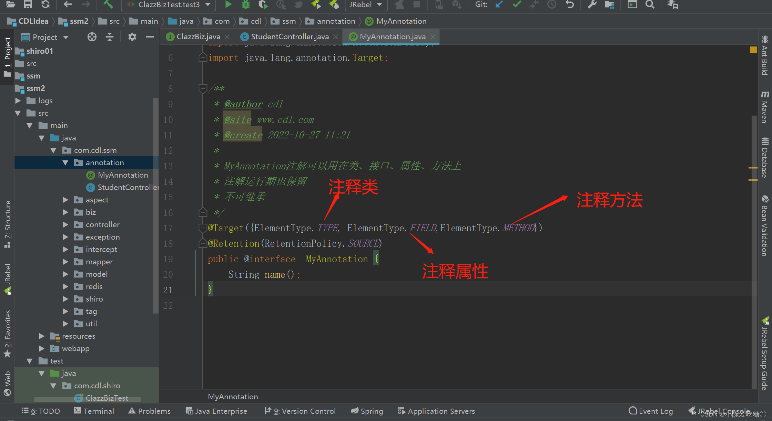Click the green Run button
The image size is (772, 421).
(228, 4)
